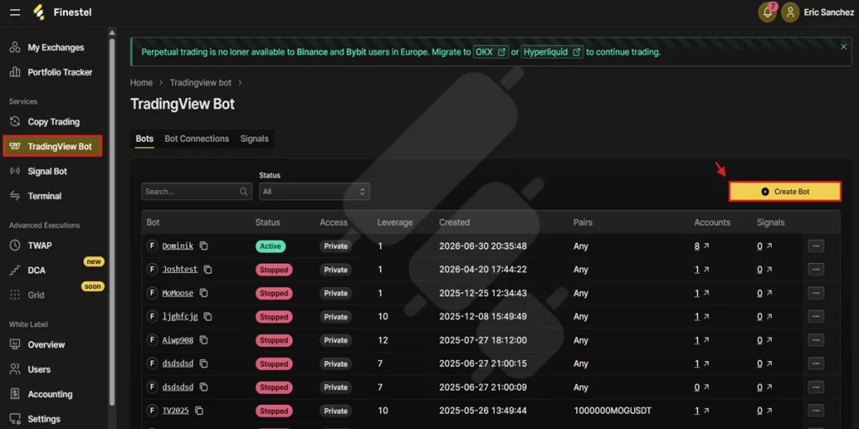Open the notifications bell

pyautogui.click(x=768, y=12)
